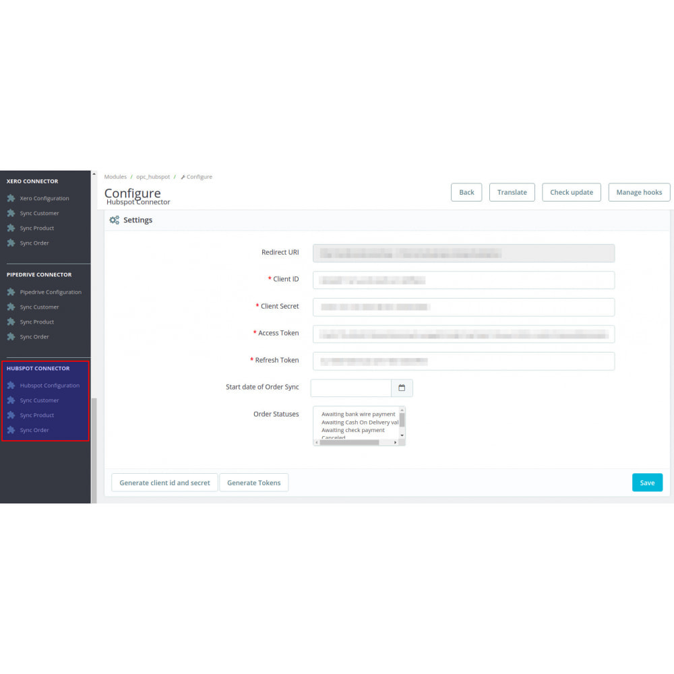674x674 pixels.
Task: Click the Translate button
Action: coord(512,192)
